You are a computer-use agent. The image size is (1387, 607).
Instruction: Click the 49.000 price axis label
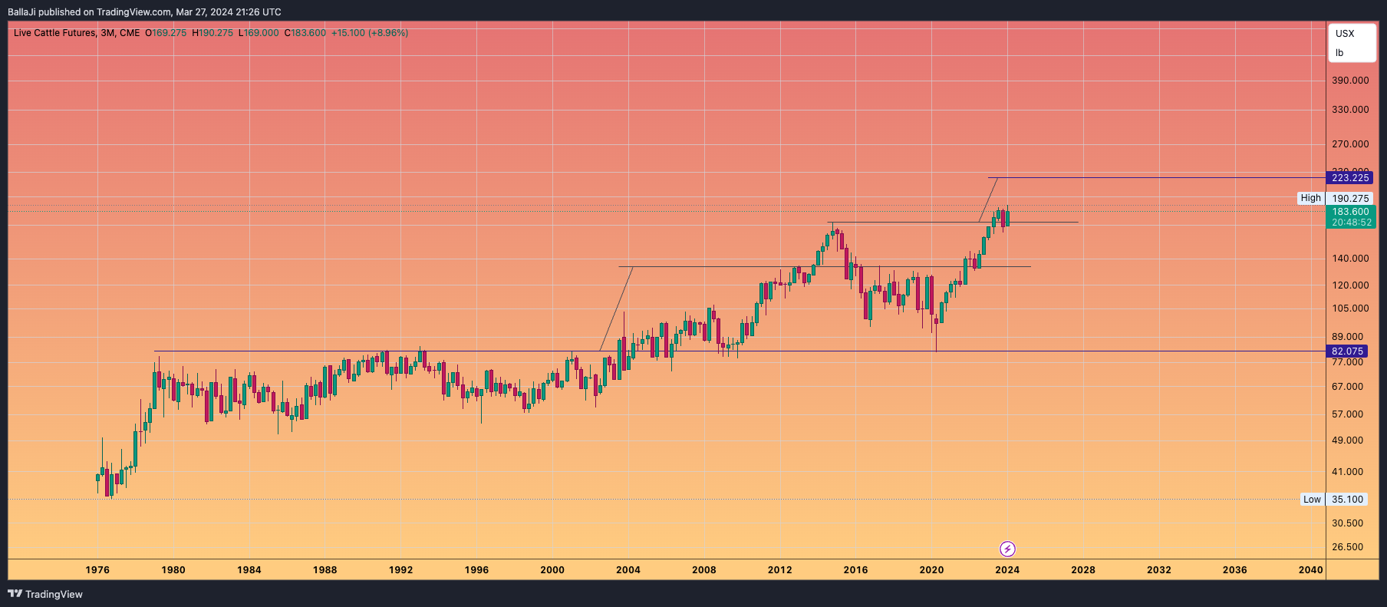1348,440
